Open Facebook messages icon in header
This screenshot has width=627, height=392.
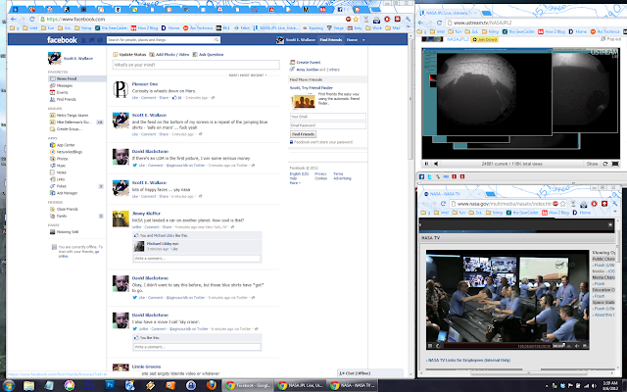coord(91,40)
